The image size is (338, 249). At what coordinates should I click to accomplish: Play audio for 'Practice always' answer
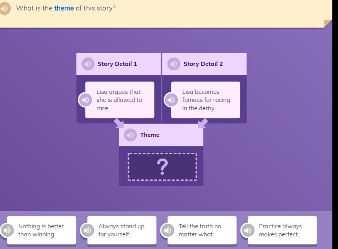coord(248,230)
